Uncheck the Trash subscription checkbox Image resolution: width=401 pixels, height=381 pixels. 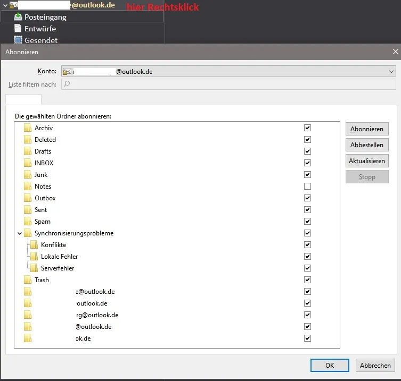tap(307, 280)
